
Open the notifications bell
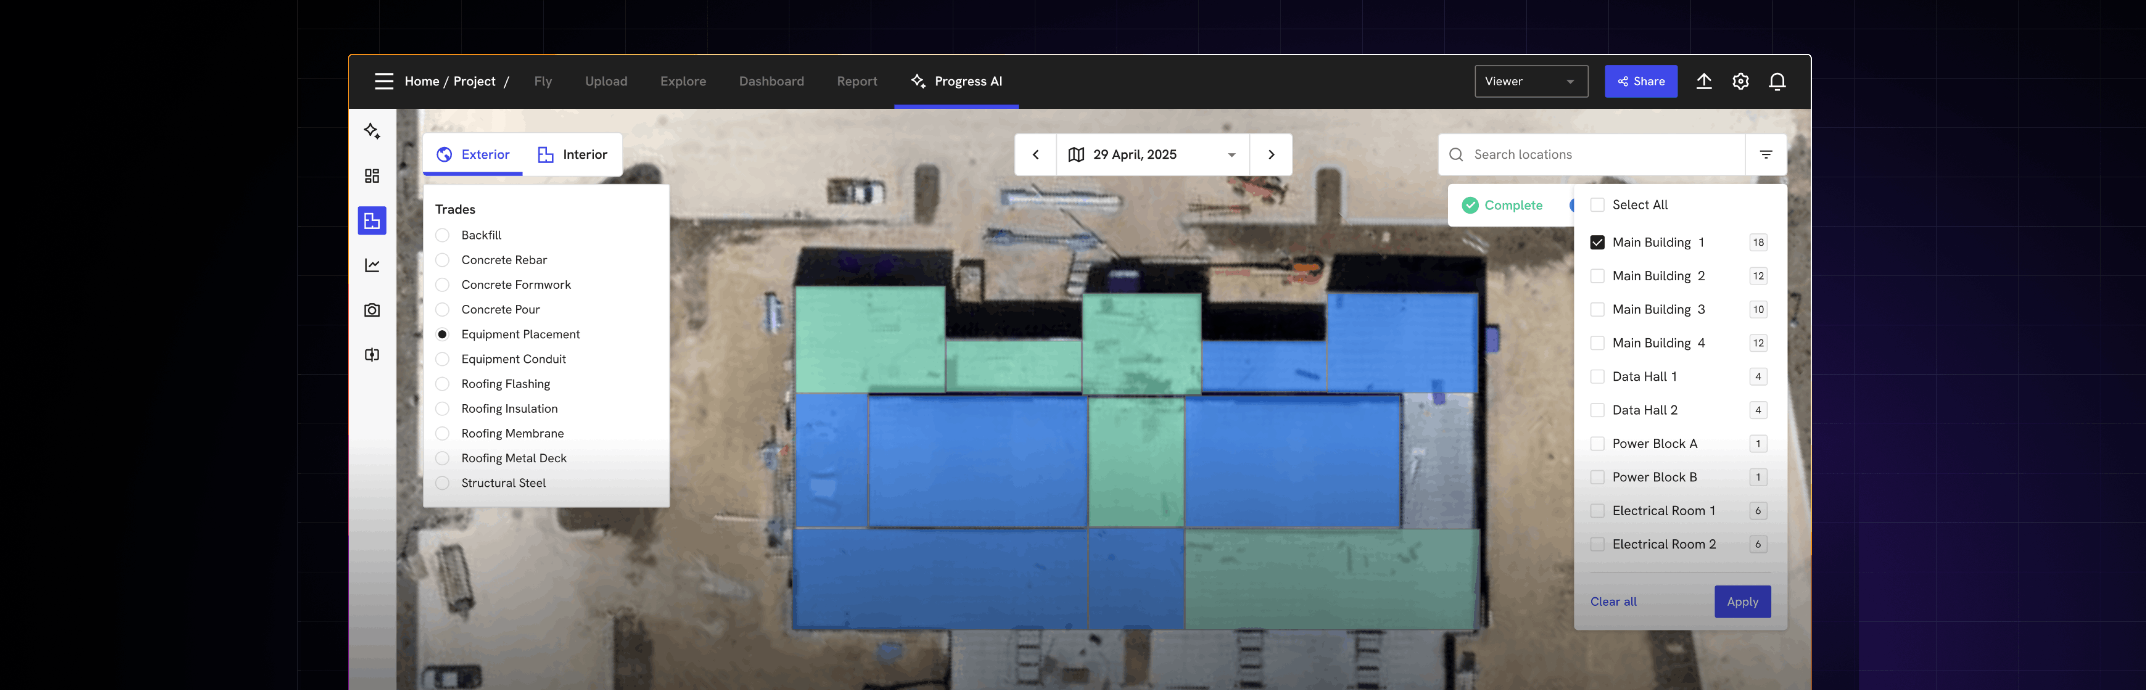coord(1777,81)
